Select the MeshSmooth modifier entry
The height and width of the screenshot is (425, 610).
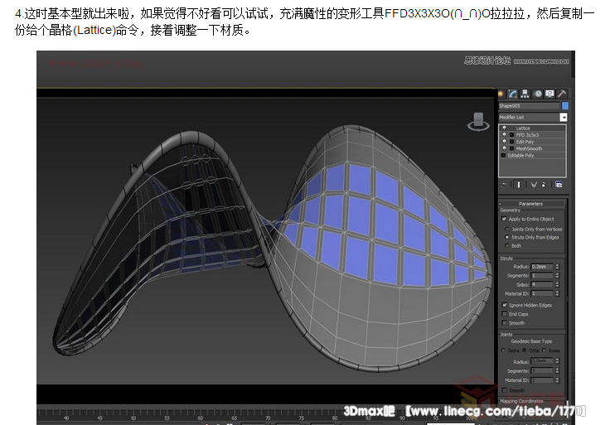[528, 148]
